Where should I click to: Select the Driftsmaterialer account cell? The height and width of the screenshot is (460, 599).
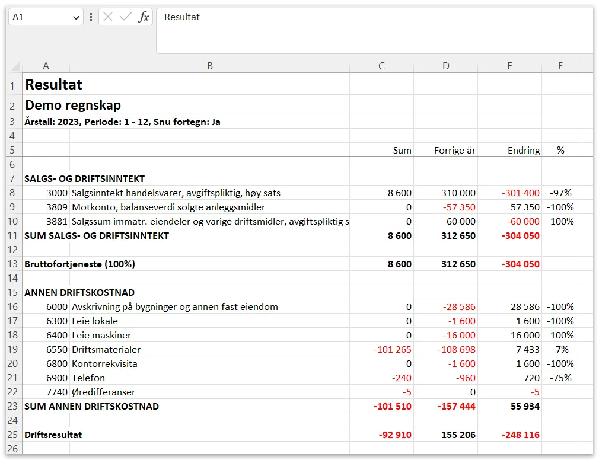pos(106,349)
